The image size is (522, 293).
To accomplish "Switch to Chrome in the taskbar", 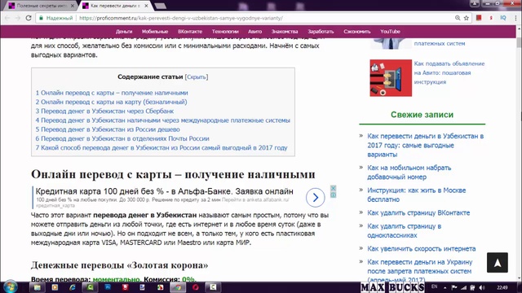I will 178,287.
